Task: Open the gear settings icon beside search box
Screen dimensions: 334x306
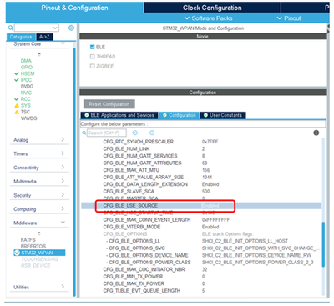Action: (71, 28)
